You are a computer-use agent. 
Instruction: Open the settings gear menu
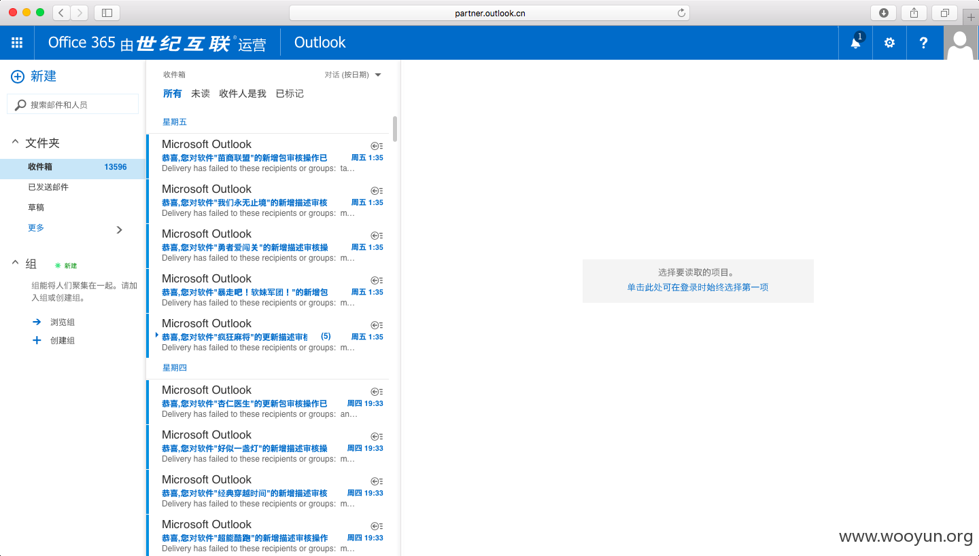pos(889,43)
